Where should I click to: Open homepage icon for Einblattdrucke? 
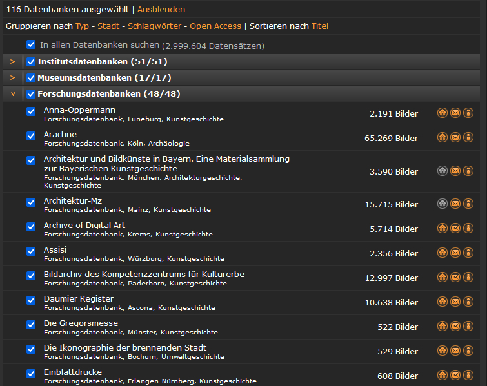(x=442, y=375)
